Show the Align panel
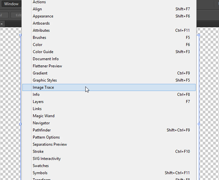This screenshot has width=219, height=180. point(37,9)
